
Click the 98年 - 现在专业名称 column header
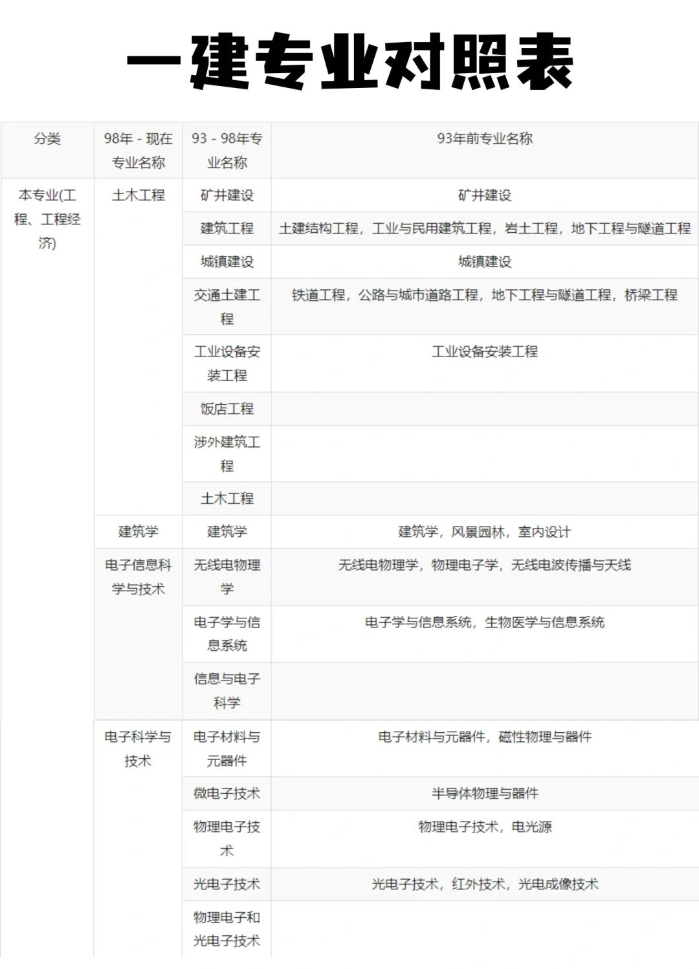pos(137,147)
